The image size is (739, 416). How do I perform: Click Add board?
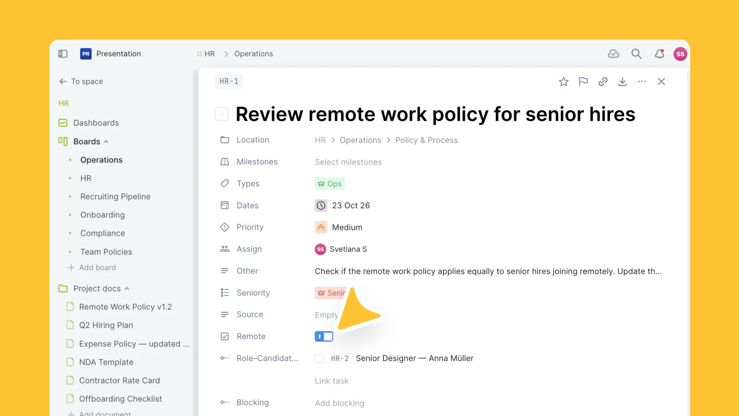92,268
